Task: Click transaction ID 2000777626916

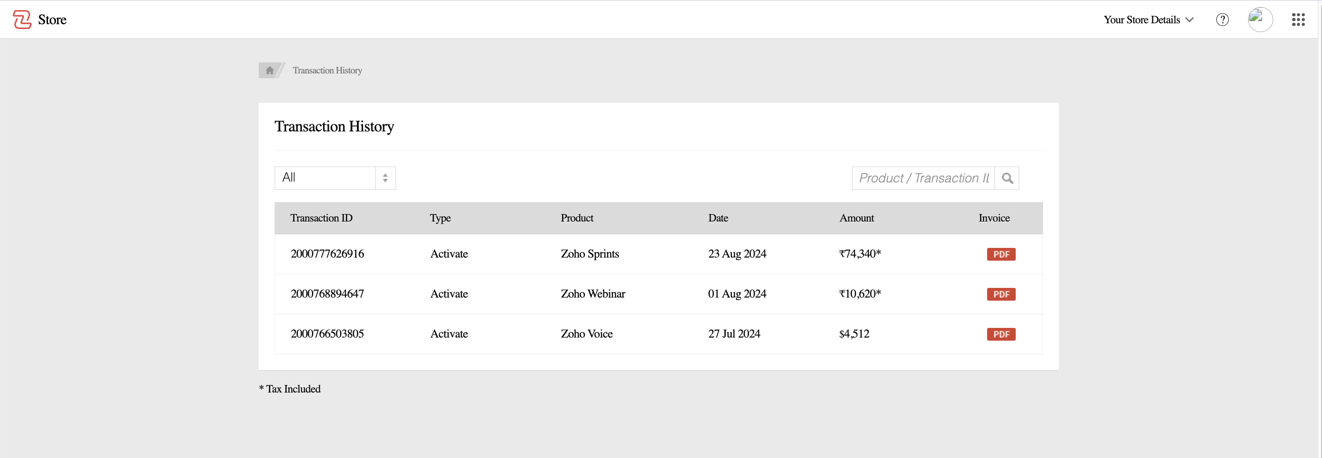Action: tap(327, 254)
